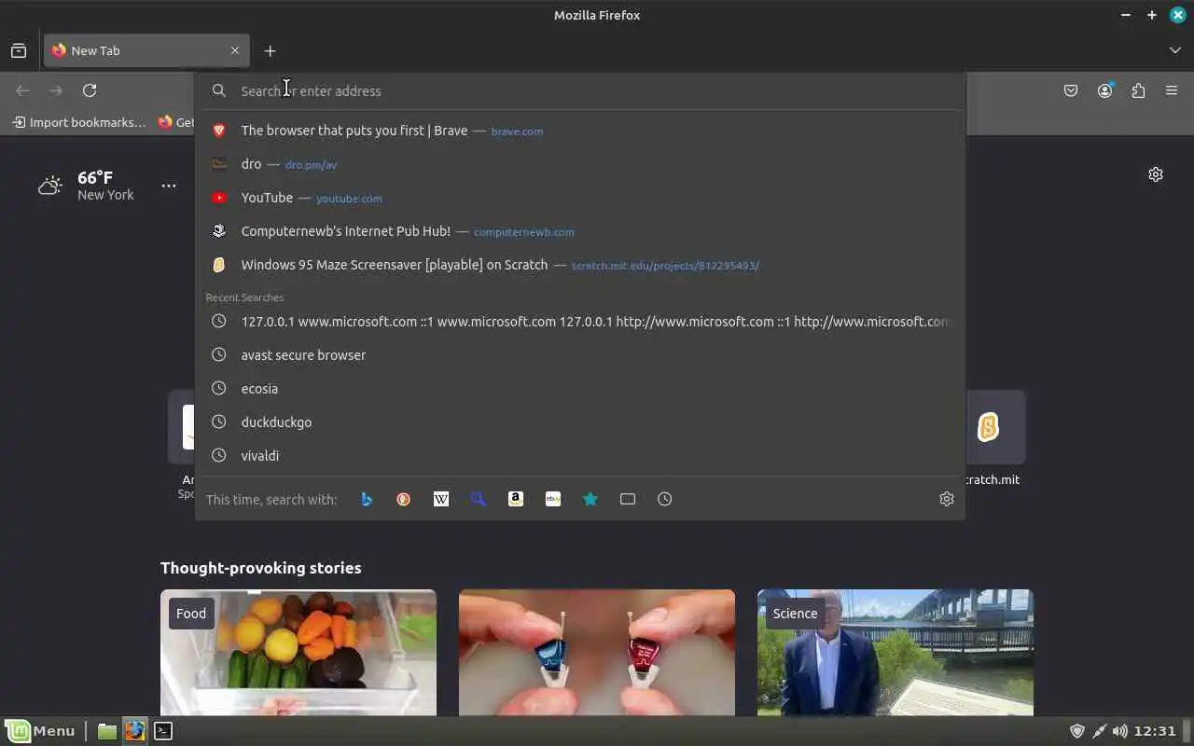Open new tab page settings gear

tap(1156, 174)
